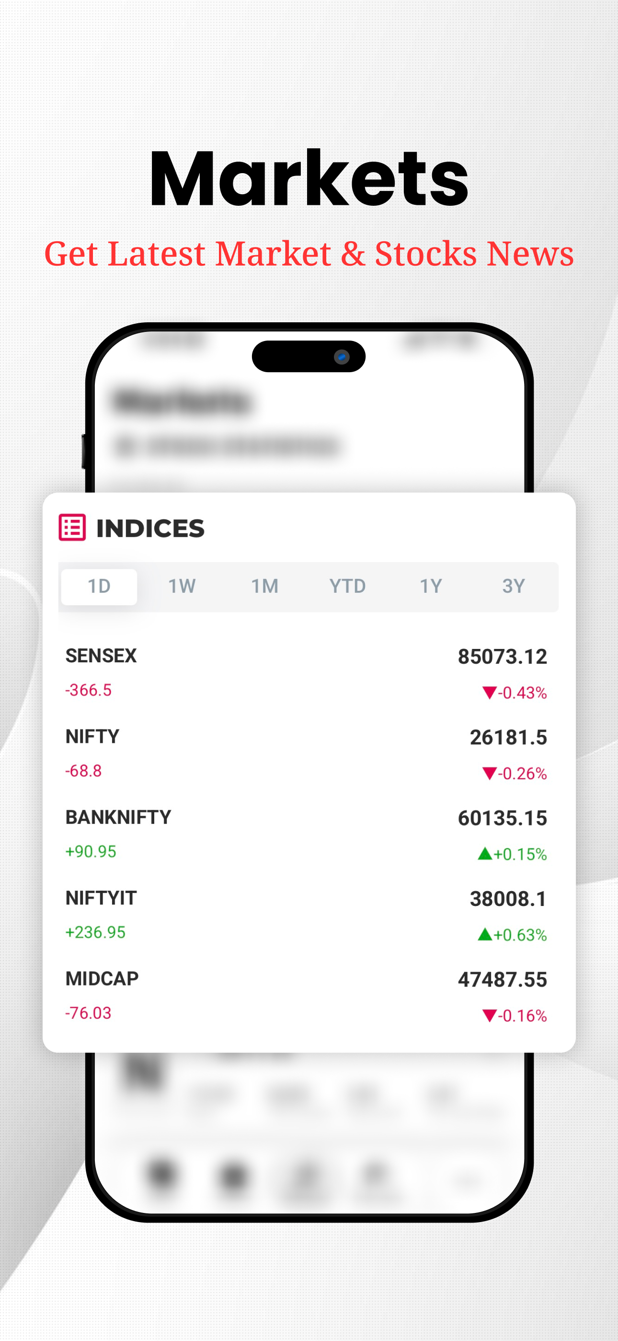This screenshot has height=1341, width=618.
Task: Choose the YTD range tab
Action: click(x=347, y=587)
